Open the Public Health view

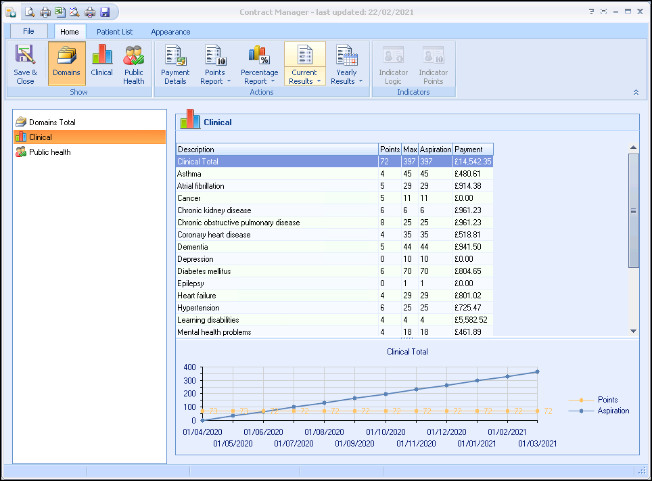pyautogui.click(x=133, y=64)
